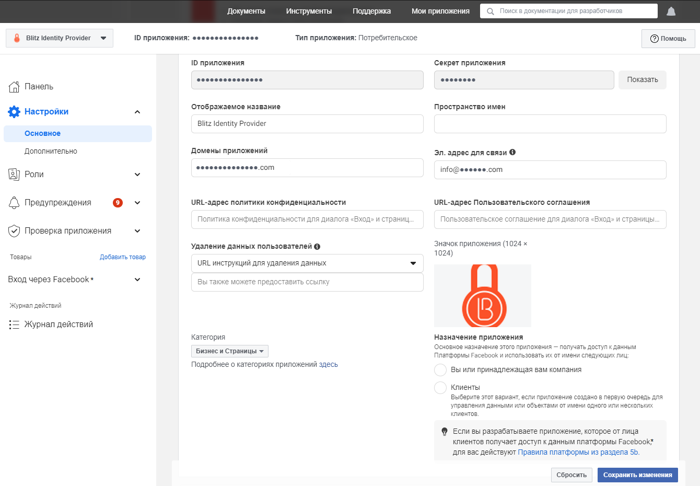
Task: Open URL инструкций для удаления данных dropdown
Action: (307, 263)
